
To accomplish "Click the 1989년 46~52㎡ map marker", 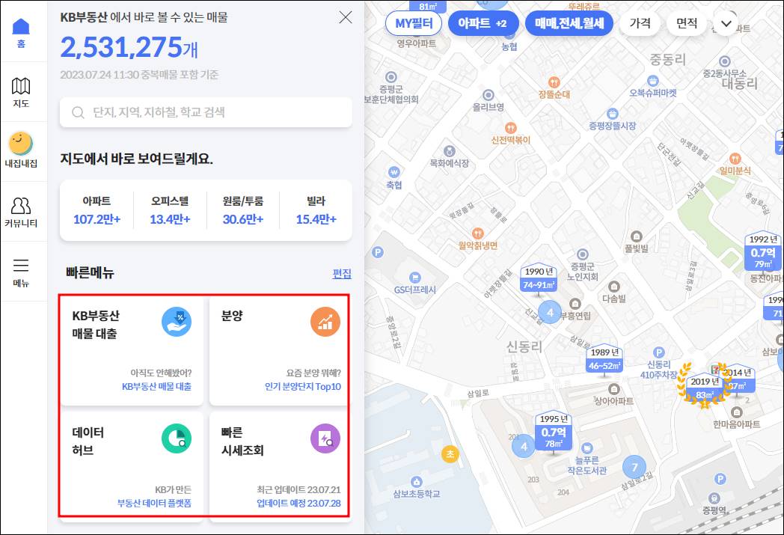I will point(604,359).
